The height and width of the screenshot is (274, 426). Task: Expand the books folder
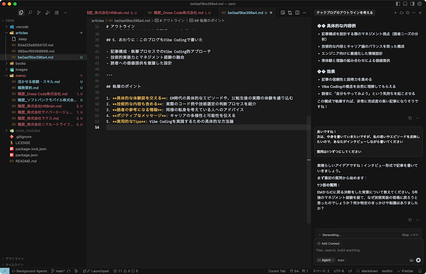click(43, 64)
